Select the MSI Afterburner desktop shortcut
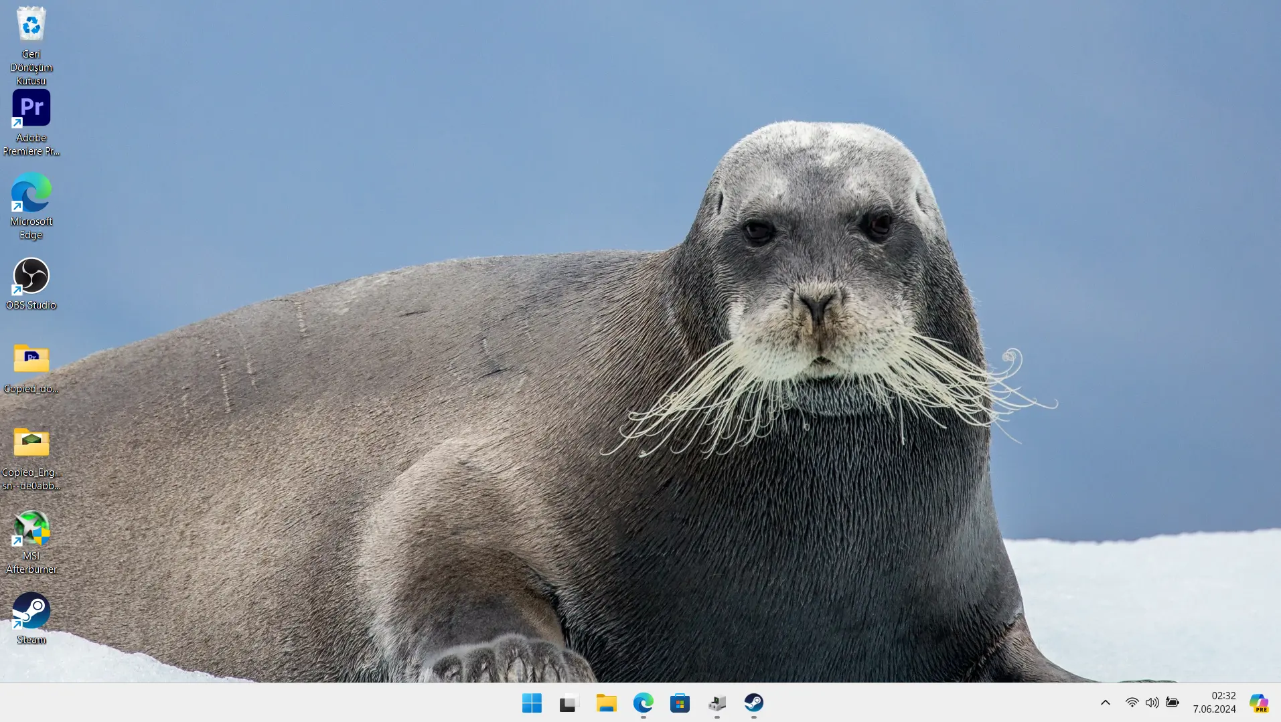 [x=31, y=543]
